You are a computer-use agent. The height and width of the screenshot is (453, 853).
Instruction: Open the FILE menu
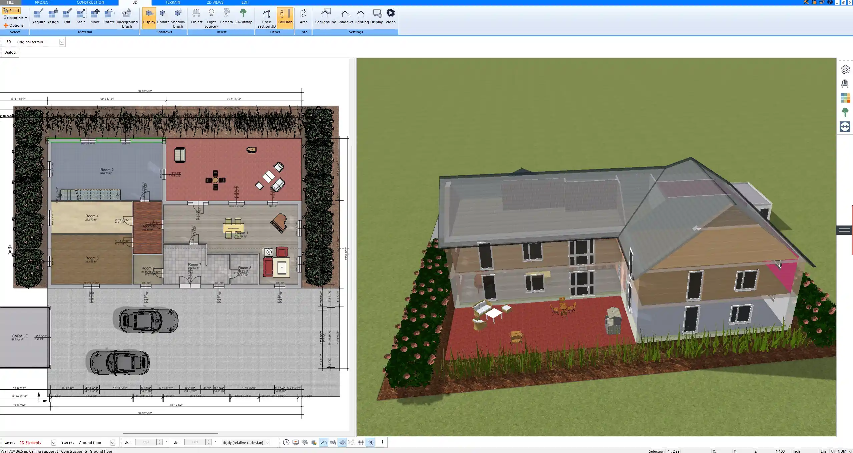pos(10,2)
